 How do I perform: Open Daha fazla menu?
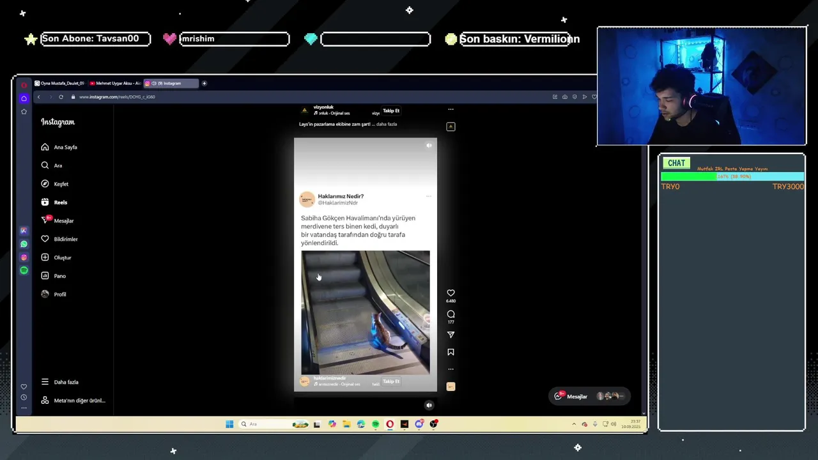pos(59,382)
